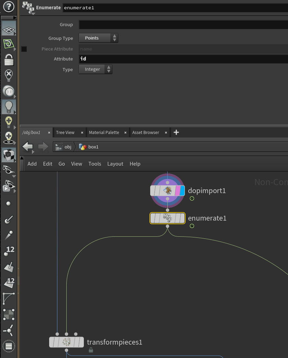Image resolution: width=288 pixels, height=358 pixels.
Task: Click the dashed circle display options icon
Action: point(9,346)
